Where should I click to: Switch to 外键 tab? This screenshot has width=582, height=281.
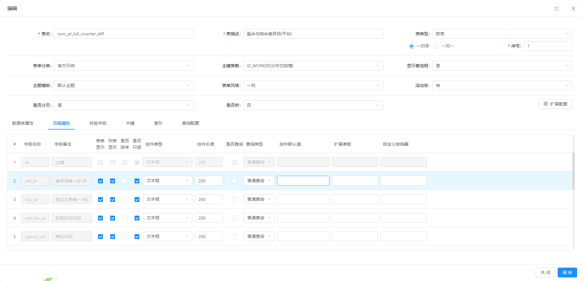(x=130, y=123)
